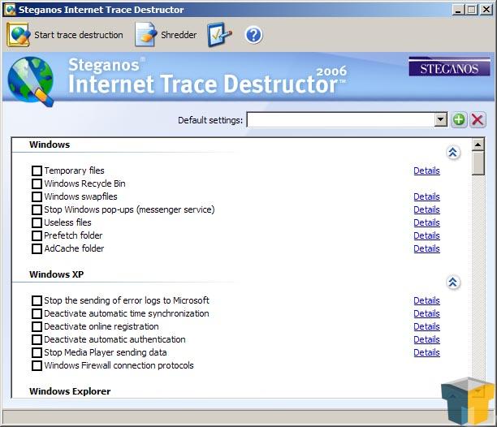The height and width of the screenshot is (427, 497).
Task: Open the settings checklist pencil icon
Action: click(x=219, y=35)
